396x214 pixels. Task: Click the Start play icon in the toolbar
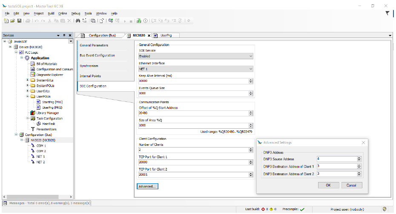tap(125, 21)
